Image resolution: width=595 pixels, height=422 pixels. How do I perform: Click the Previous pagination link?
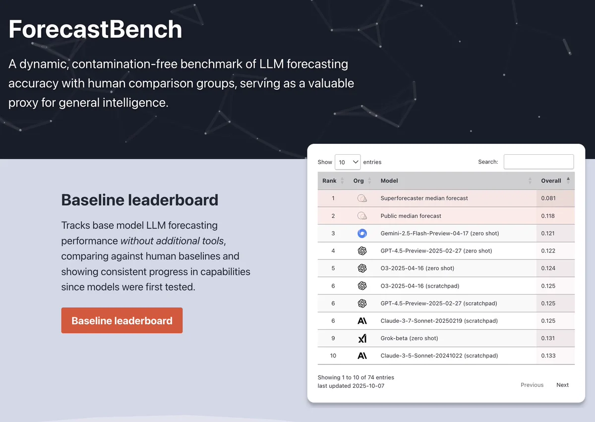[532, 385]
